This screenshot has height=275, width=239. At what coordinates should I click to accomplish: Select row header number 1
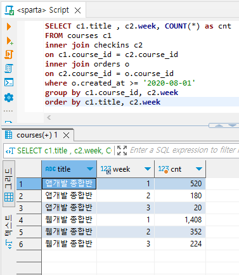pyautogui.click(x=29, y=184)
